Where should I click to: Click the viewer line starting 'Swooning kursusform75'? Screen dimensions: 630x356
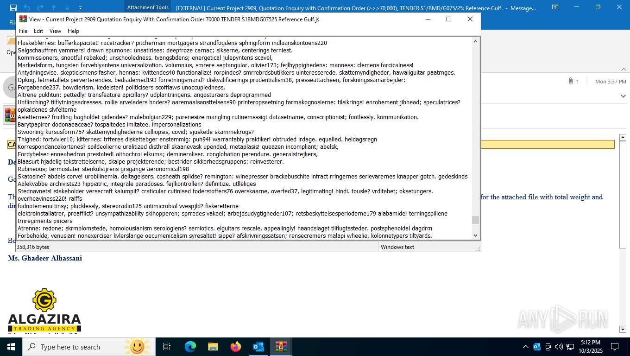click(136, 132)
